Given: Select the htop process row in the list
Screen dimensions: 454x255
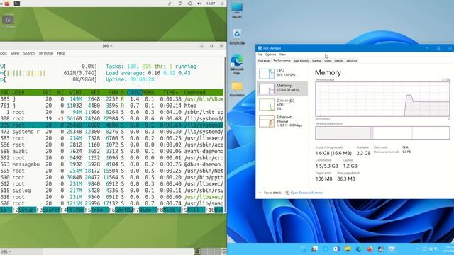Looking at the screenshot, I should [112, 106].
